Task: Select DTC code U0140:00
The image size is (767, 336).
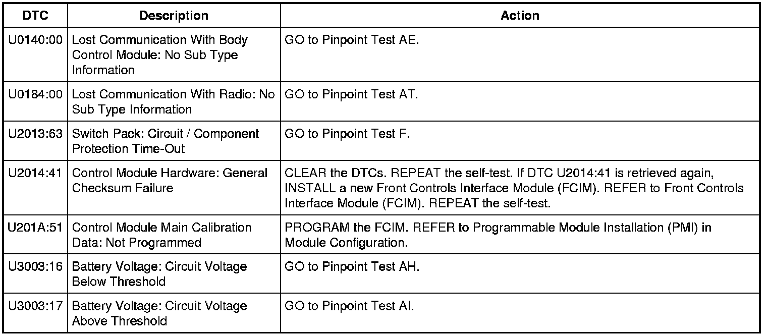Action: coord(35,40)
